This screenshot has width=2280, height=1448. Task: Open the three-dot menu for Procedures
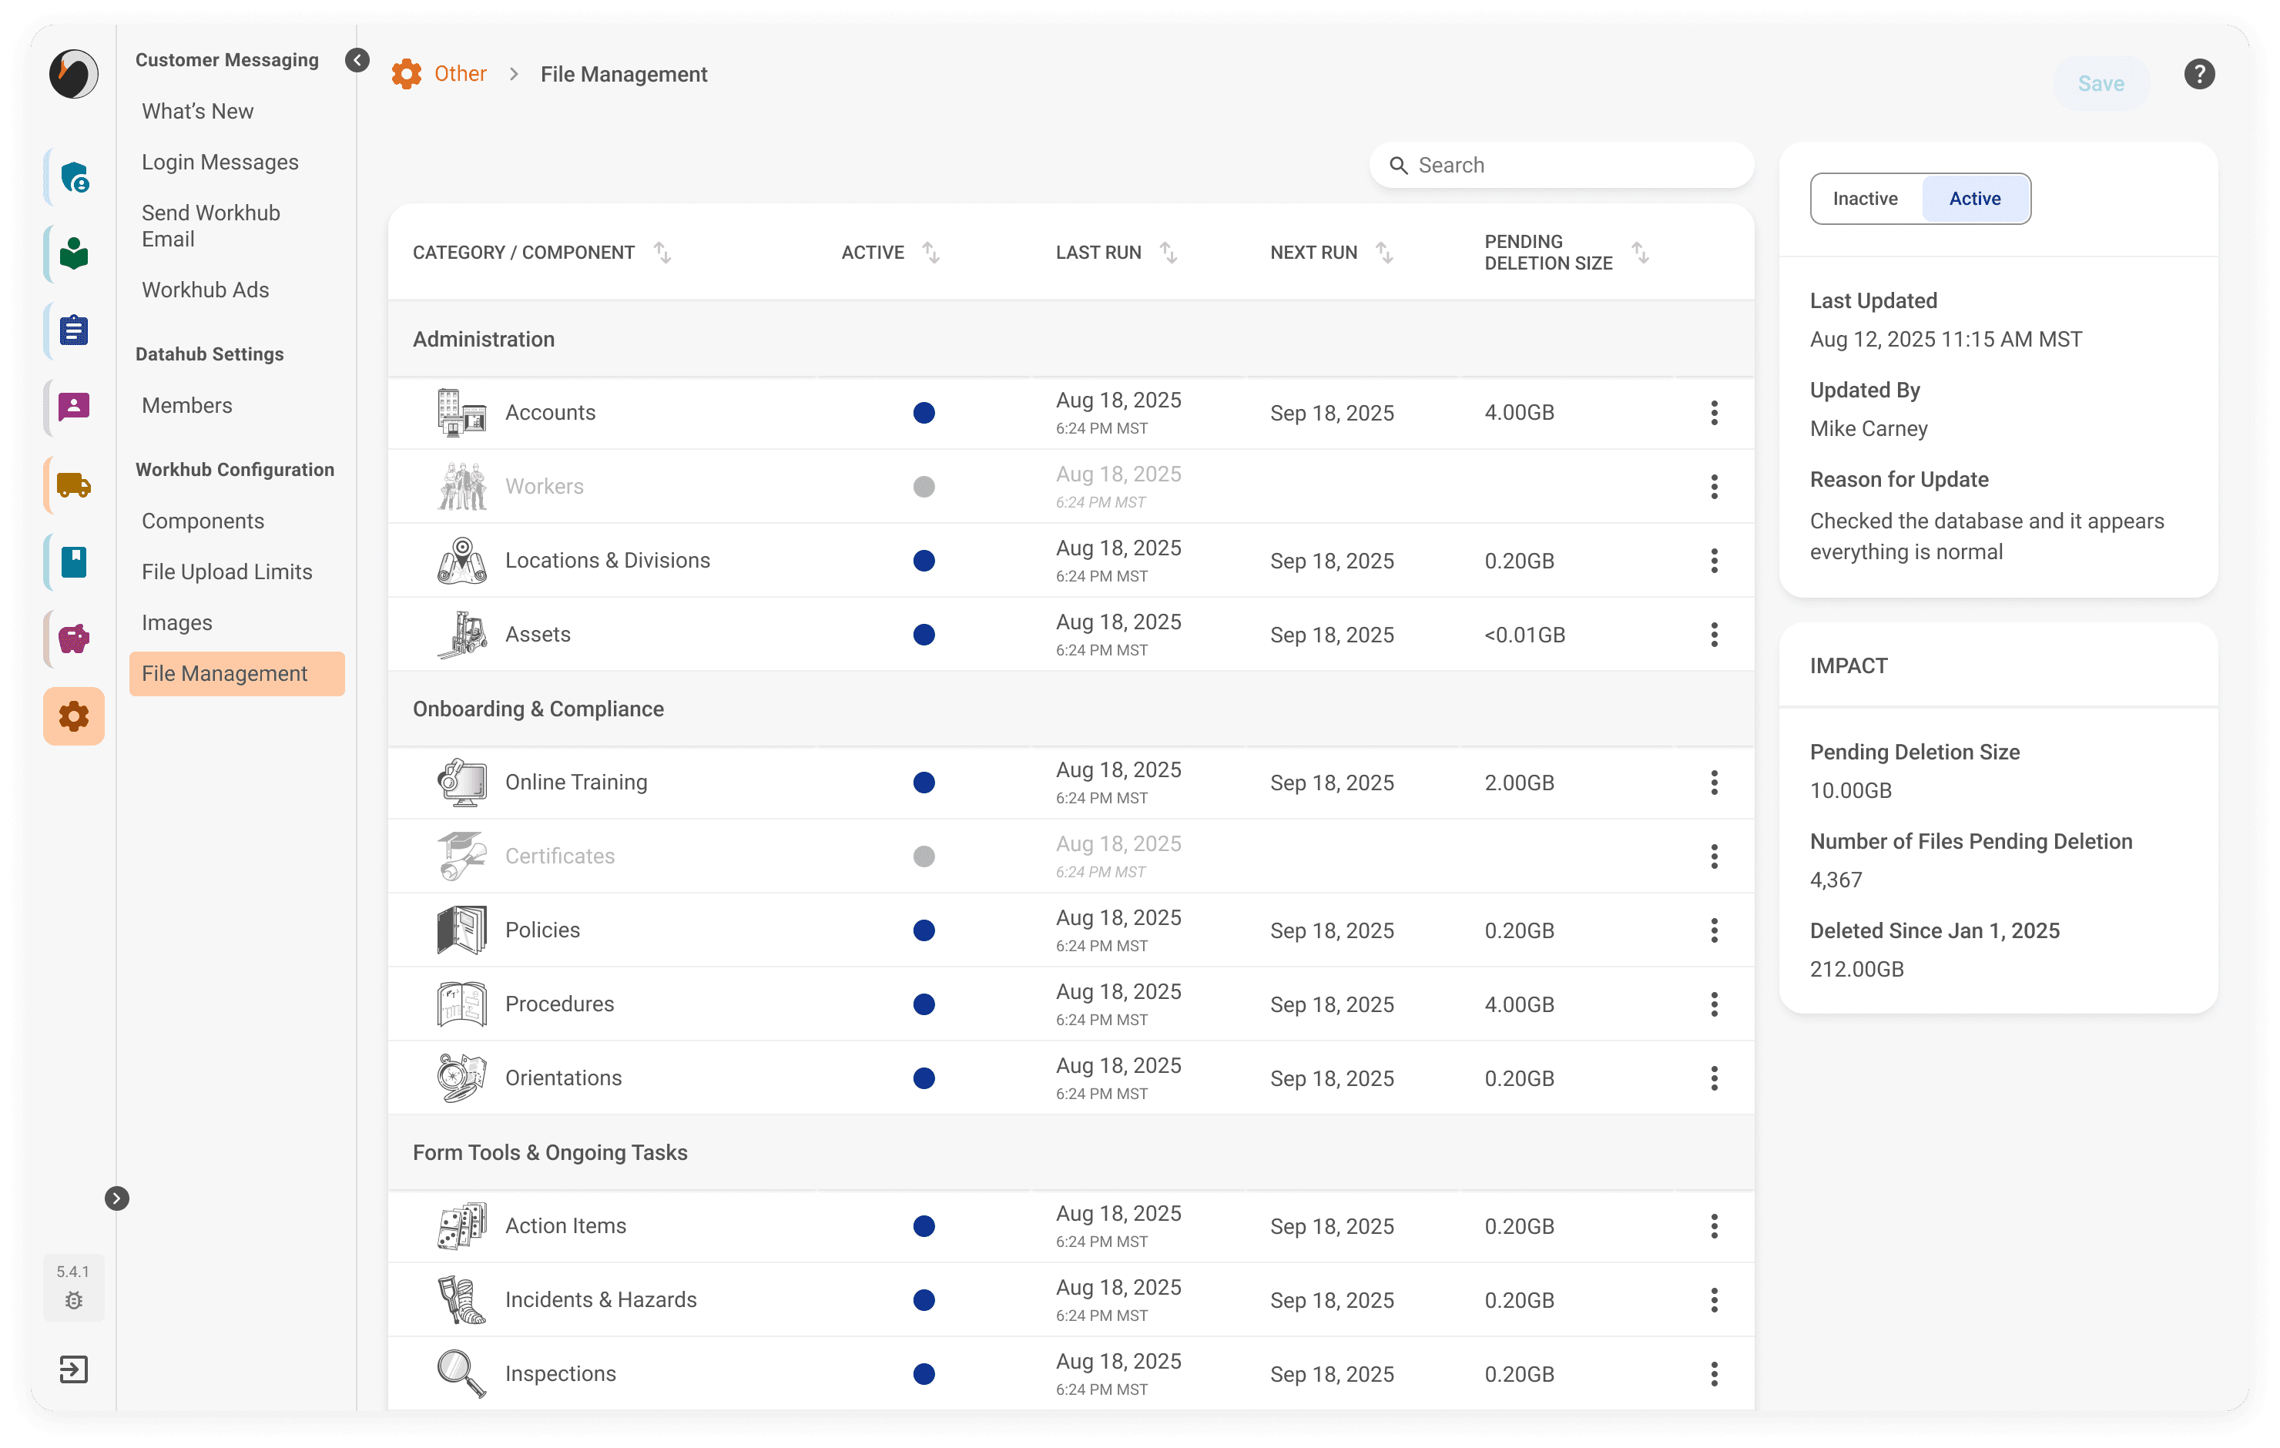tap(1714, 1004)
